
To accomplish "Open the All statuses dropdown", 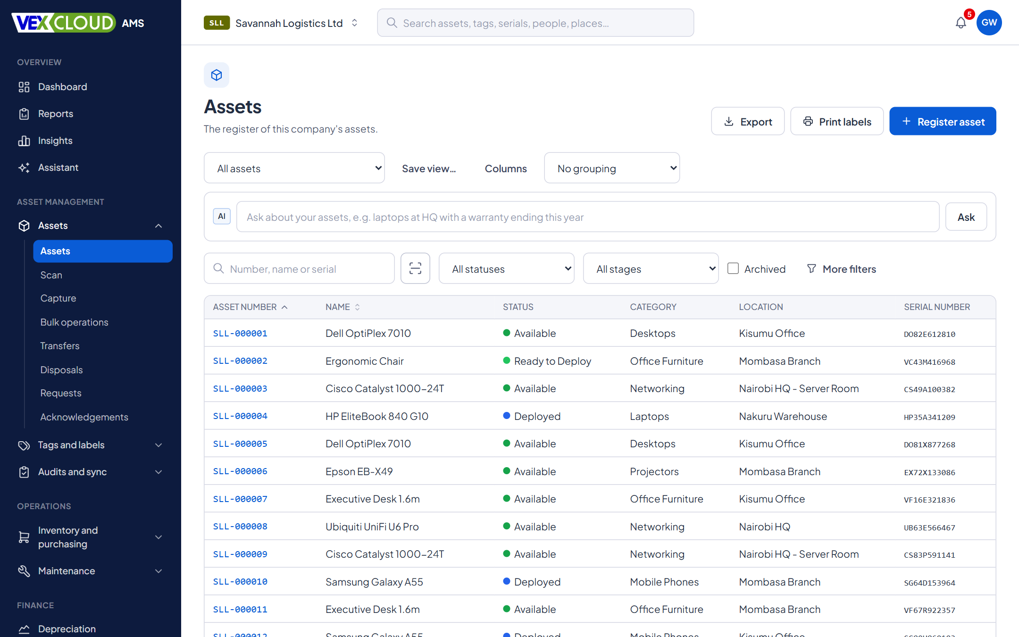I will 507,268.
